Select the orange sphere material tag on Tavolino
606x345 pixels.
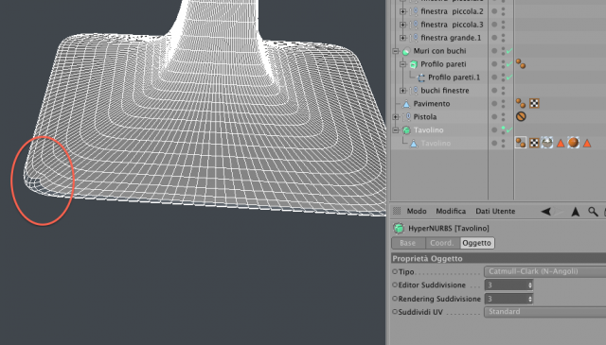pos(574,143)
